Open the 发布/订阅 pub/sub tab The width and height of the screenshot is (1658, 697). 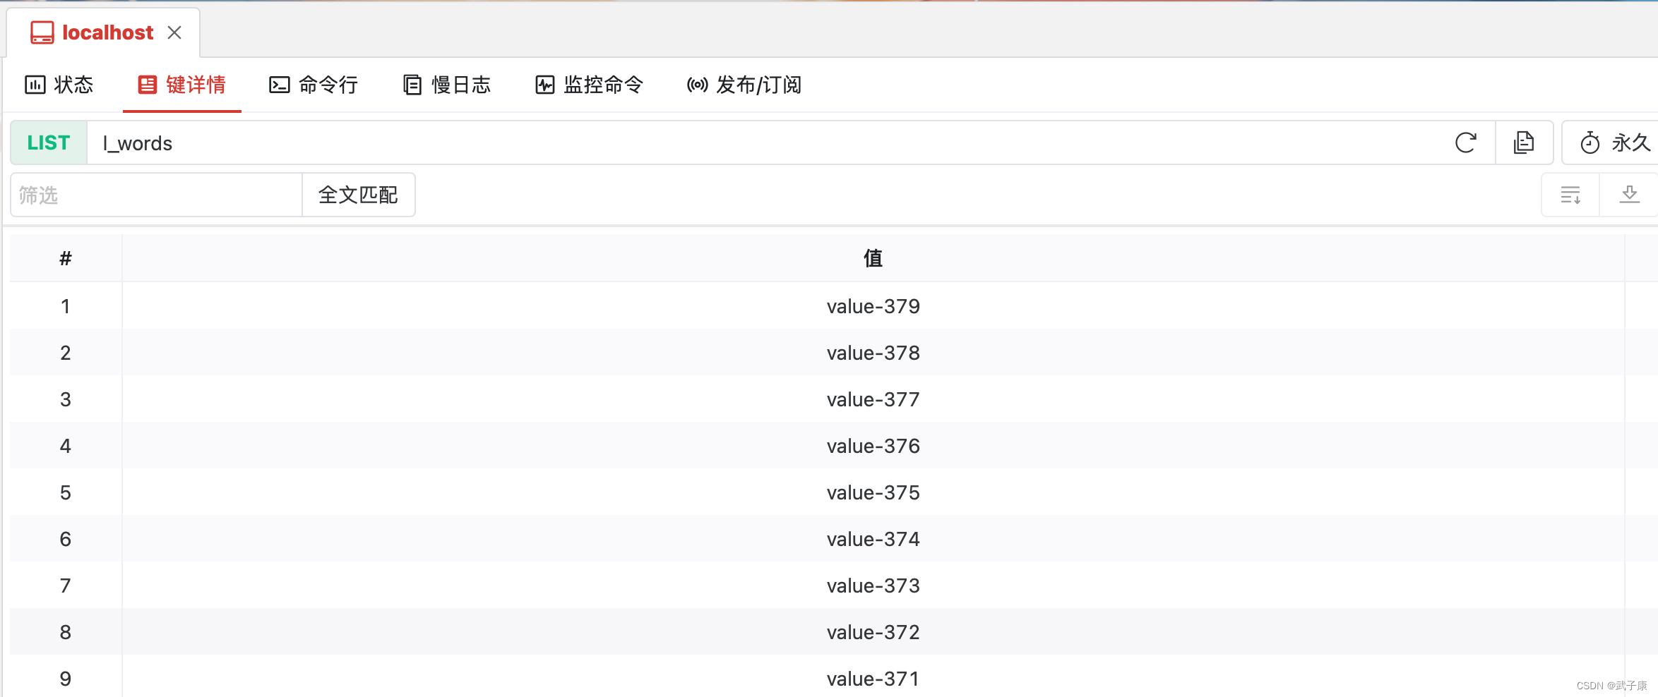coord(744,85)
